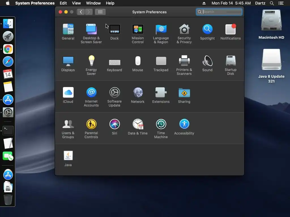Viewport: 290px width, 217px height.
Task: Open Accessibility preferences
Action: 184,127
